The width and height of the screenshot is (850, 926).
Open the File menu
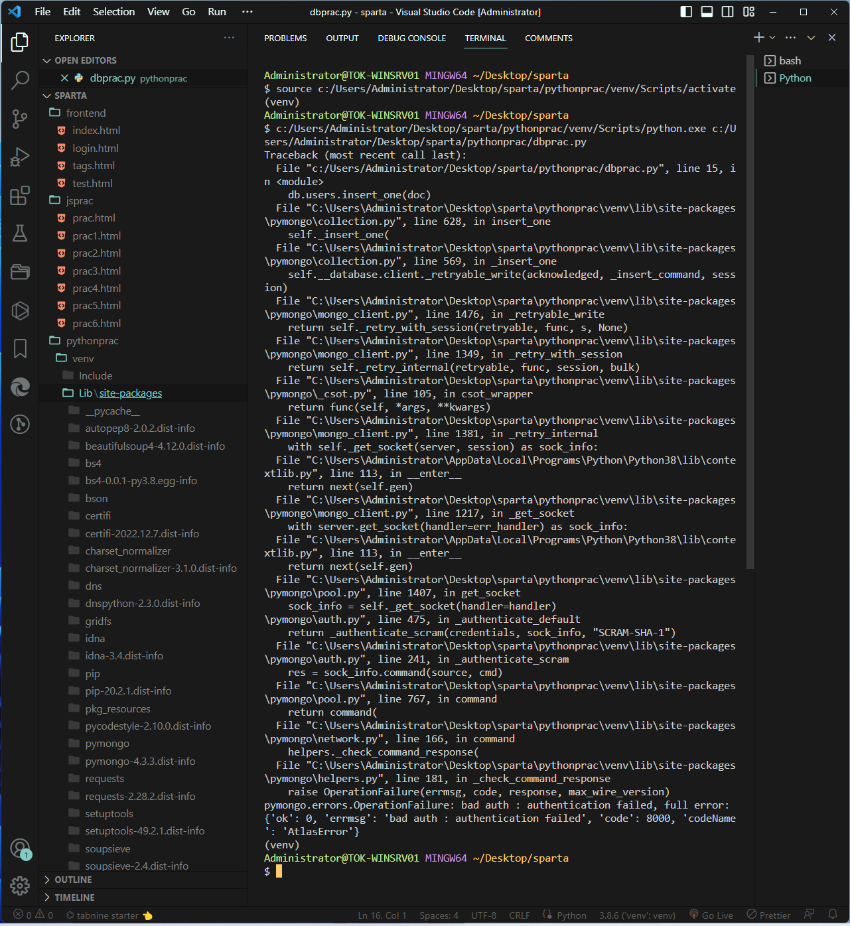click(x=42, y=12)
